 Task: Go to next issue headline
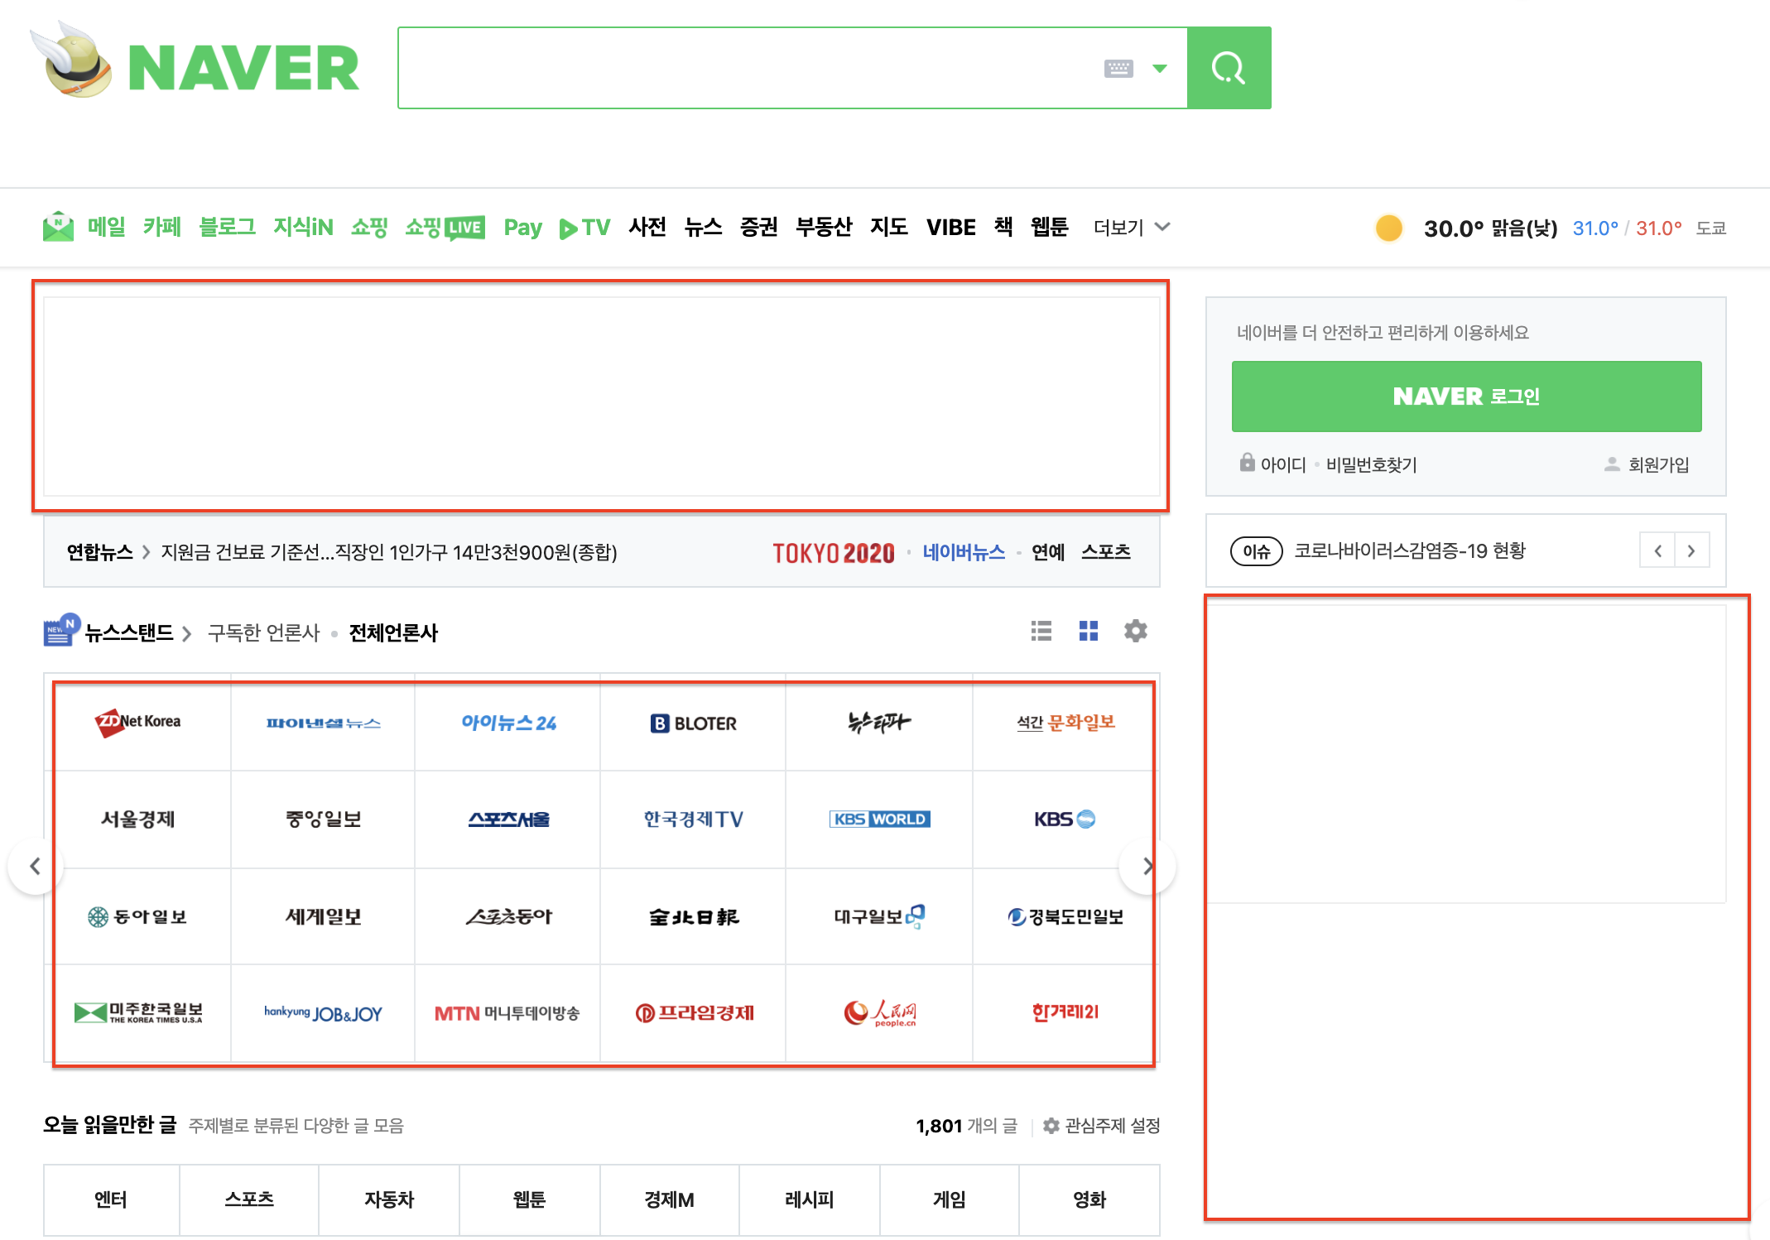click(x=1691, y=551)
